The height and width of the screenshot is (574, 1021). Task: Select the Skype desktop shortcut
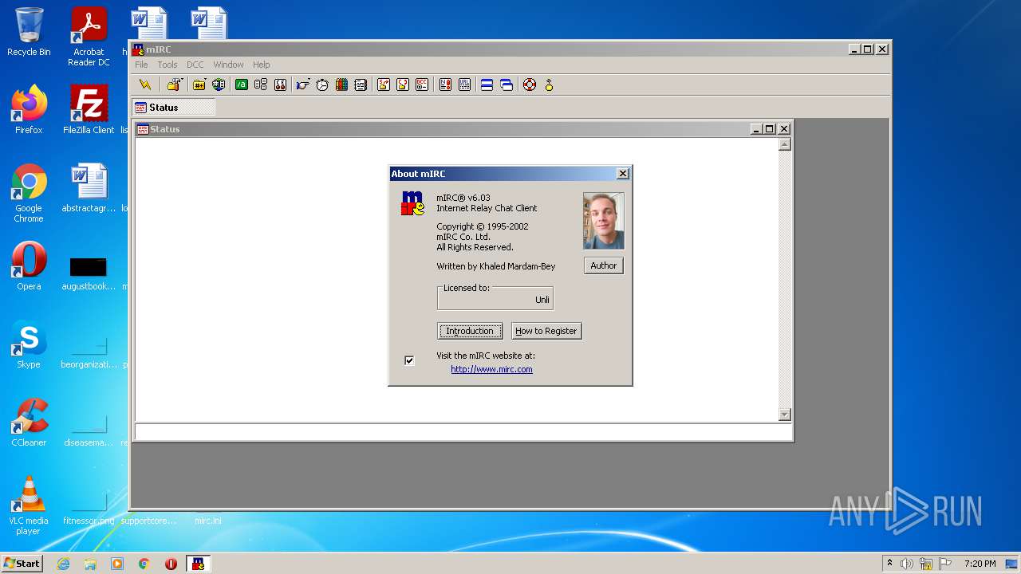pos(29,344)
